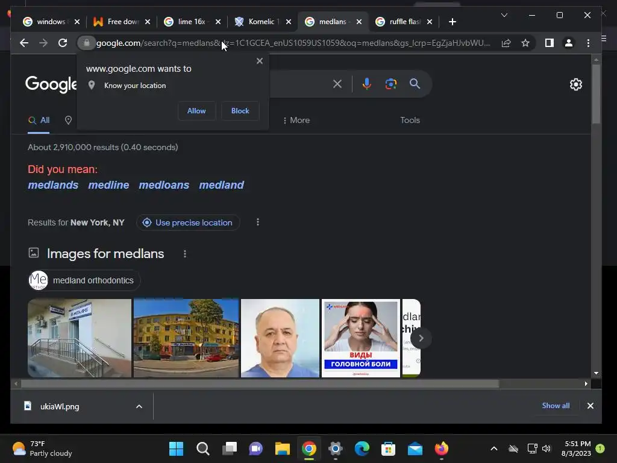Screen dimensions: 617x463
Task: Click the suggestion medloans
Action: 164,185
